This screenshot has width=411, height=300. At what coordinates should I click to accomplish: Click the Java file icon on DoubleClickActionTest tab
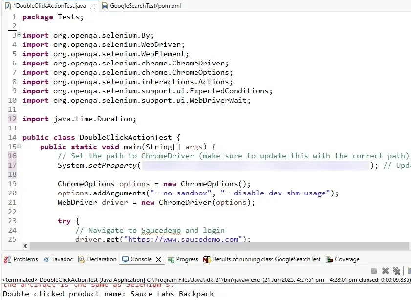(x=8, y=6)
